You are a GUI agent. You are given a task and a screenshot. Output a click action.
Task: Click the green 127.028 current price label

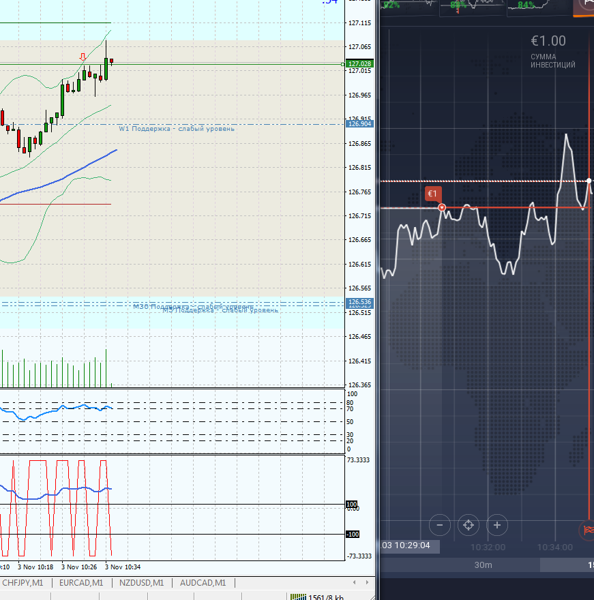point(359,64)
